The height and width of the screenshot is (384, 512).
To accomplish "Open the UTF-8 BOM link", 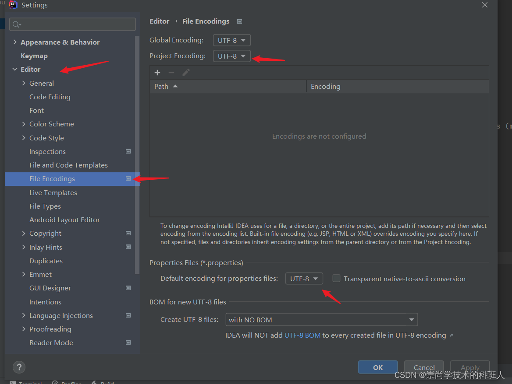I will coord(302,335).
